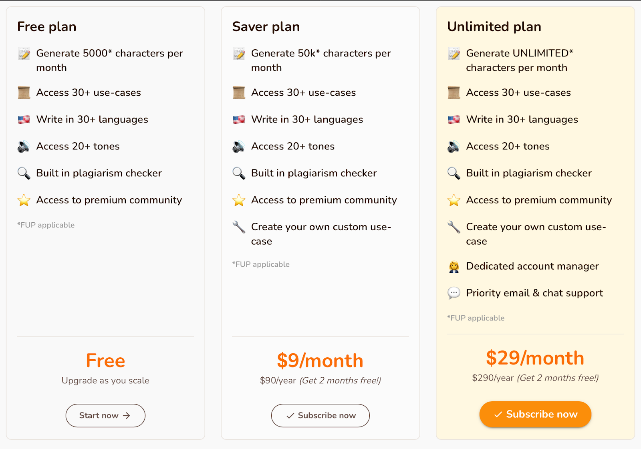The image size is (641, 449).
Task: Click orange Subscribe now button
Action: click(535, 414)
